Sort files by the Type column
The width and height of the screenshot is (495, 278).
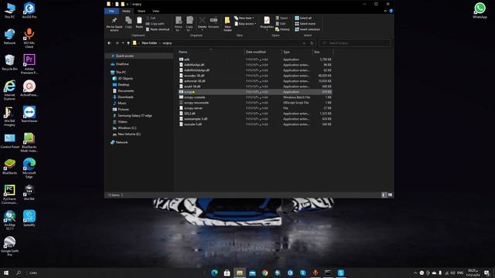click(x=297, y=52)
